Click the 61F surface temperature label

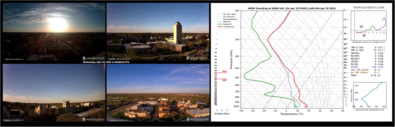[306, 107]
